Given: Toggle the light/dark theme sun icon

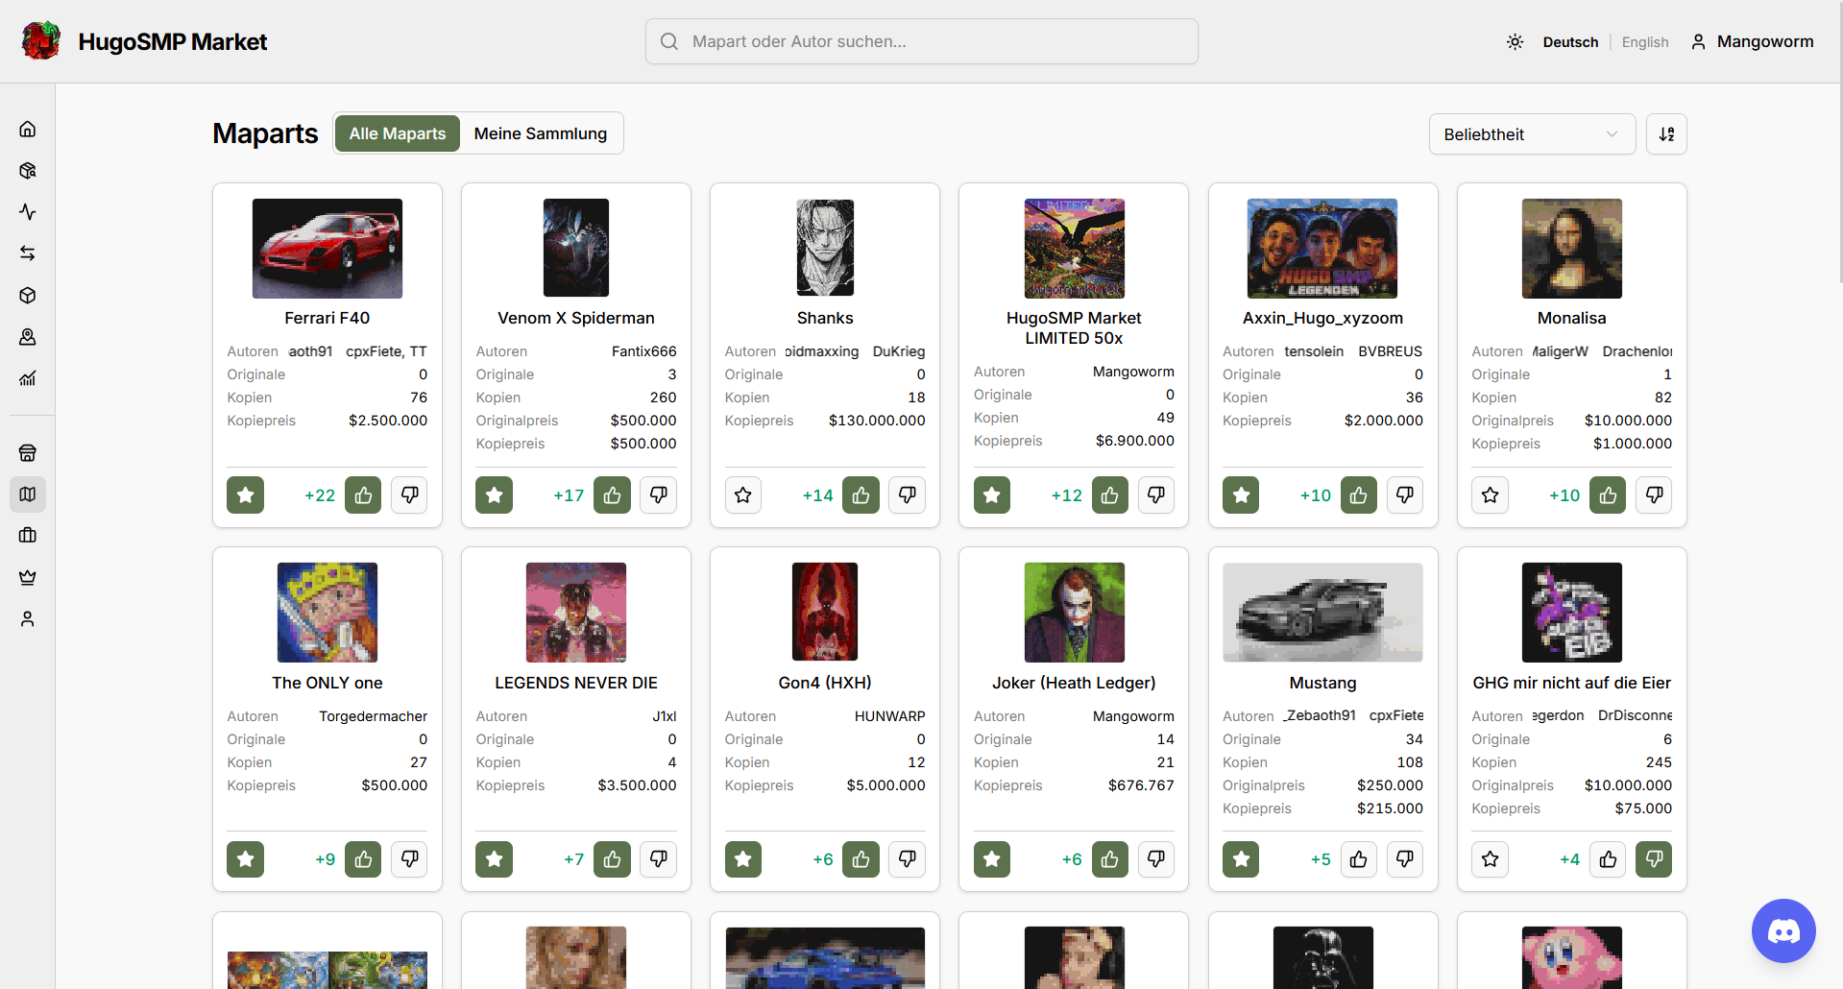Looking at the screenshot, I should (x=1515, y=42).
